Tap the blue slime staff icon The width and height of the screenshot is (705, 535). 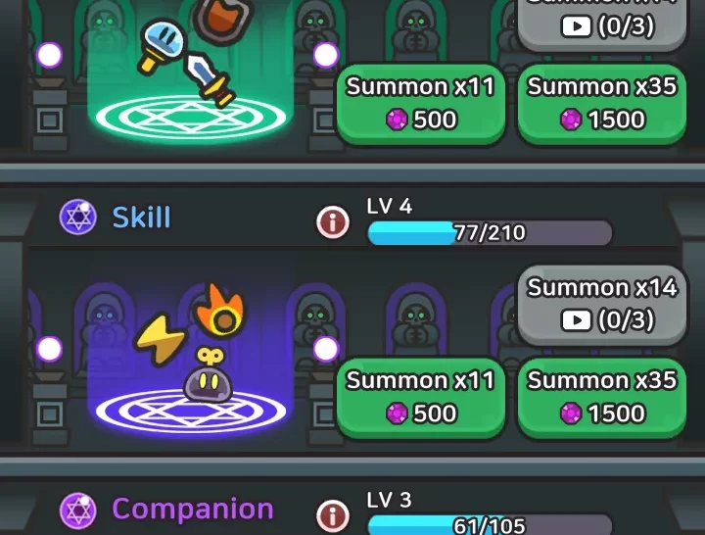162,46
